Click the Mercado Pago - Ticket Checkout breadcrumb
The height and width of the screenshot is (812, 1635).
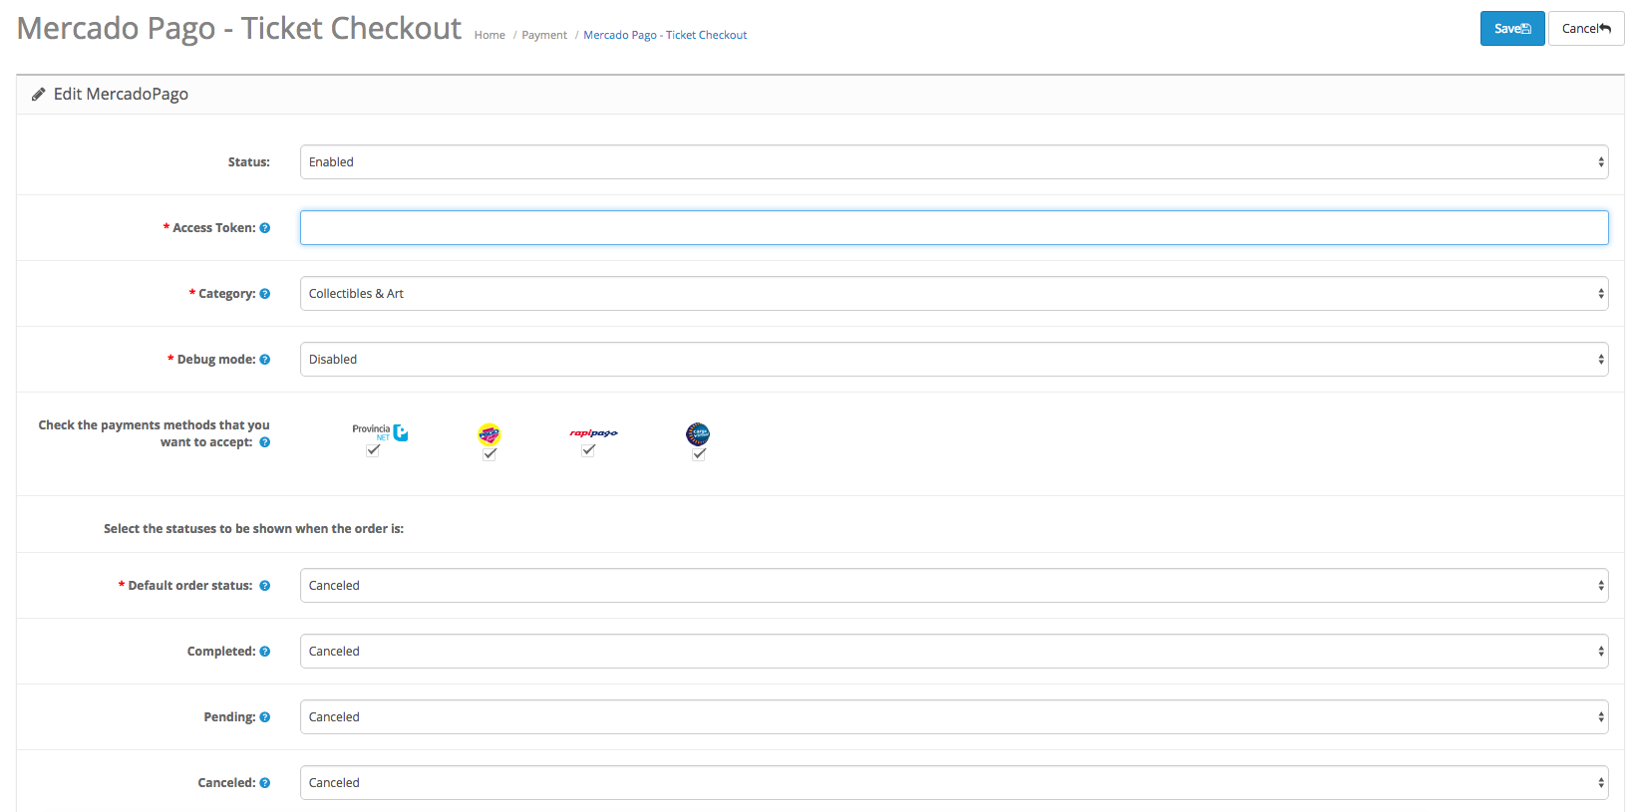(665, 35)
